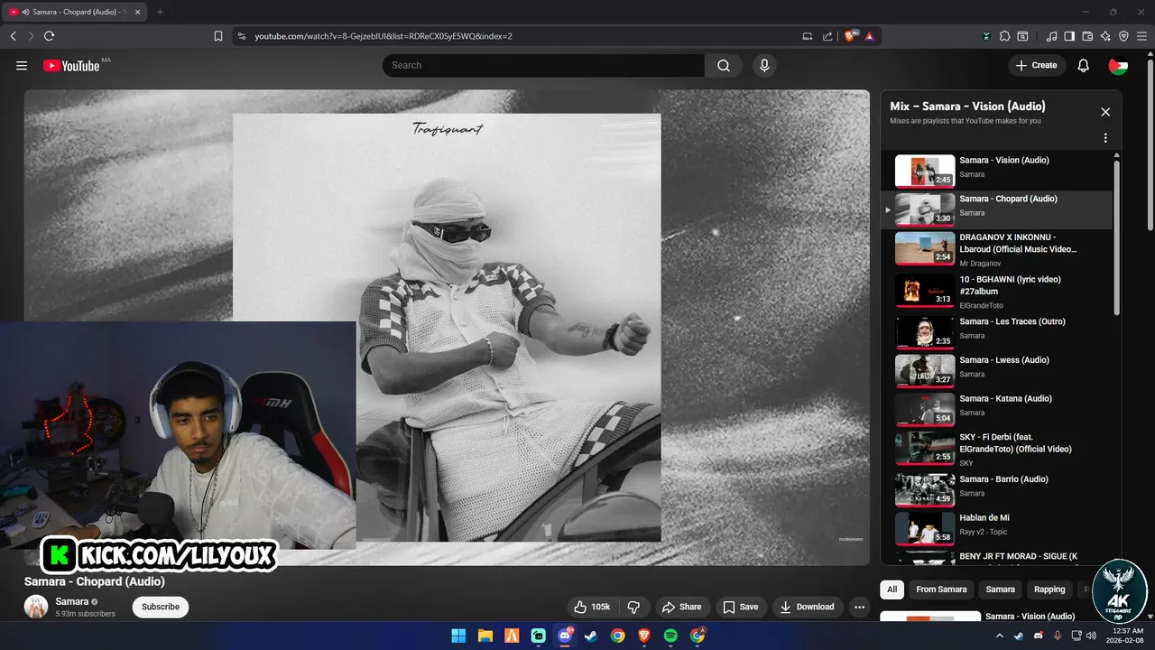Play Samara - Lwess (Audio)
The height and width of the screenshot is (650, 1155).
click(x=997, y=370)
